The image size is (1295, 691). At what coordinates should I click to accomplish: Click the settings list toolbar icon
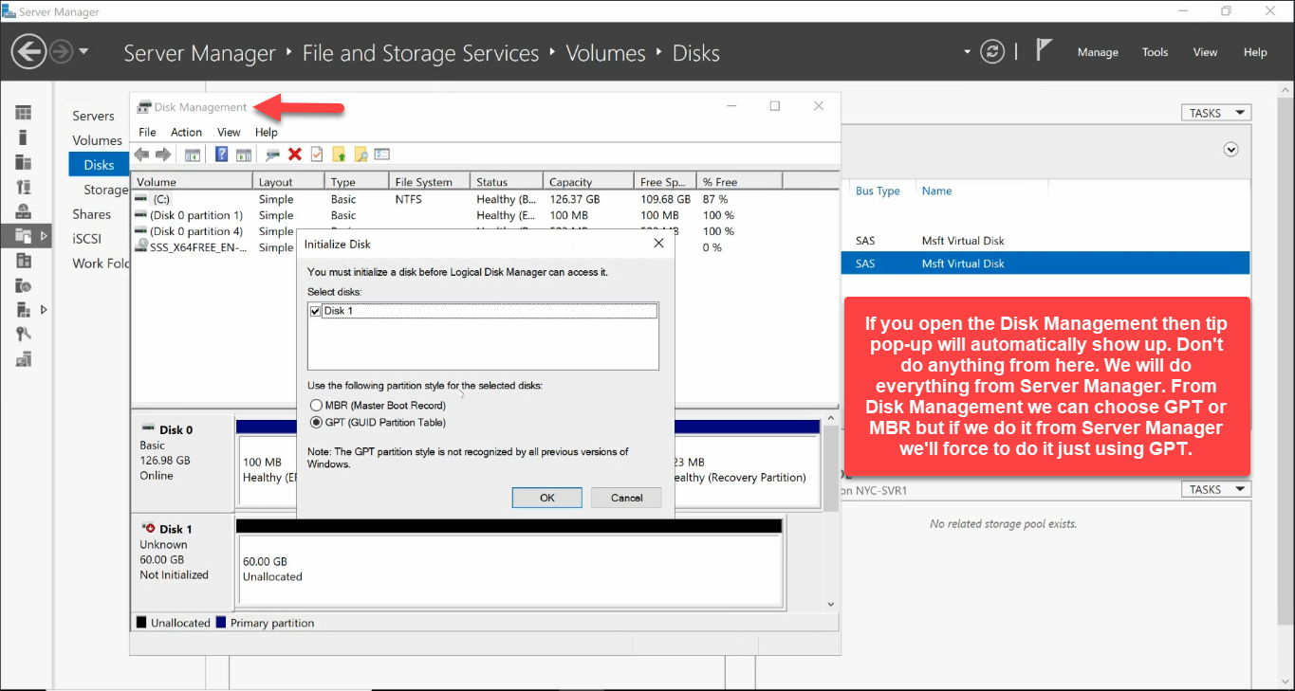[x=382, y=155]
